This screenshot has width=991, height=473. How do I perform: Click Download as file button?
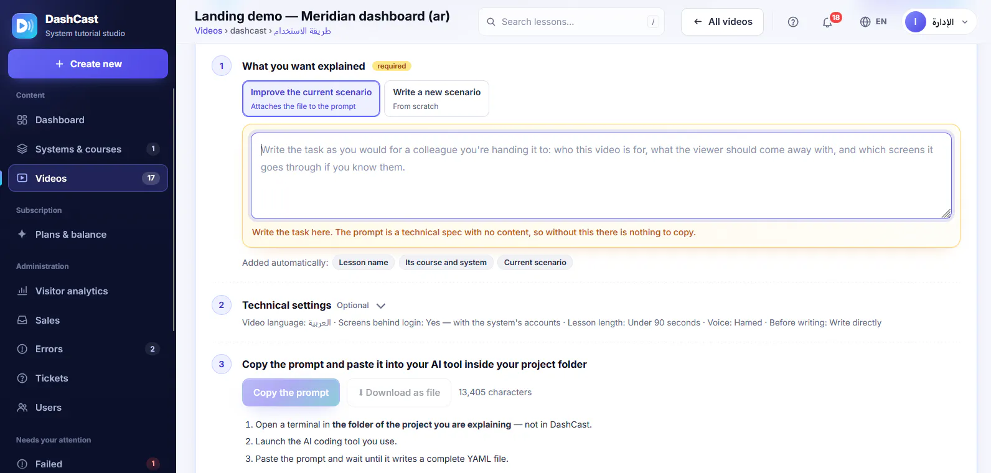[x=399, y=393]
